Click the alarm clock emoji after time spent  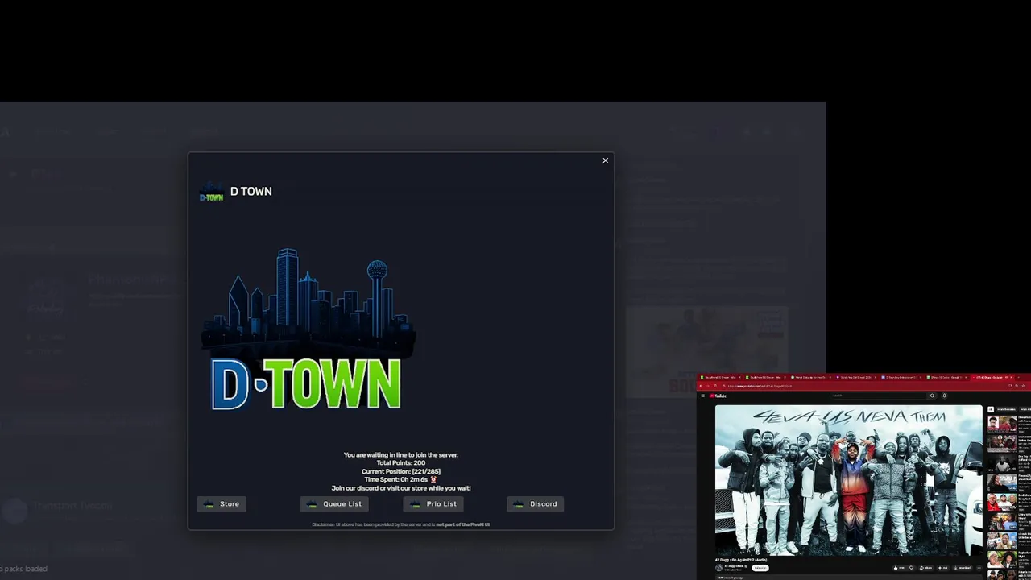pos(433,479)
